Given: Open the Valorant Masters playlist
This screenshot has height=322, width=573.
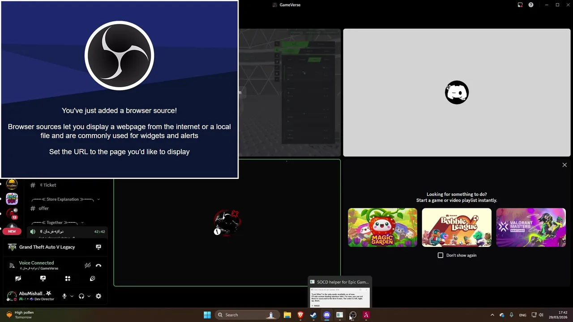Looking at the screenshot, I should pos(531,228).
